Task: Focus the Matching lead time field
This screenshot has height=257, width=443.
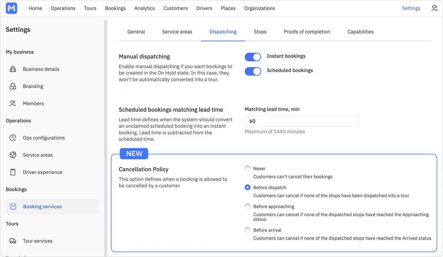Action: (302, 121)
